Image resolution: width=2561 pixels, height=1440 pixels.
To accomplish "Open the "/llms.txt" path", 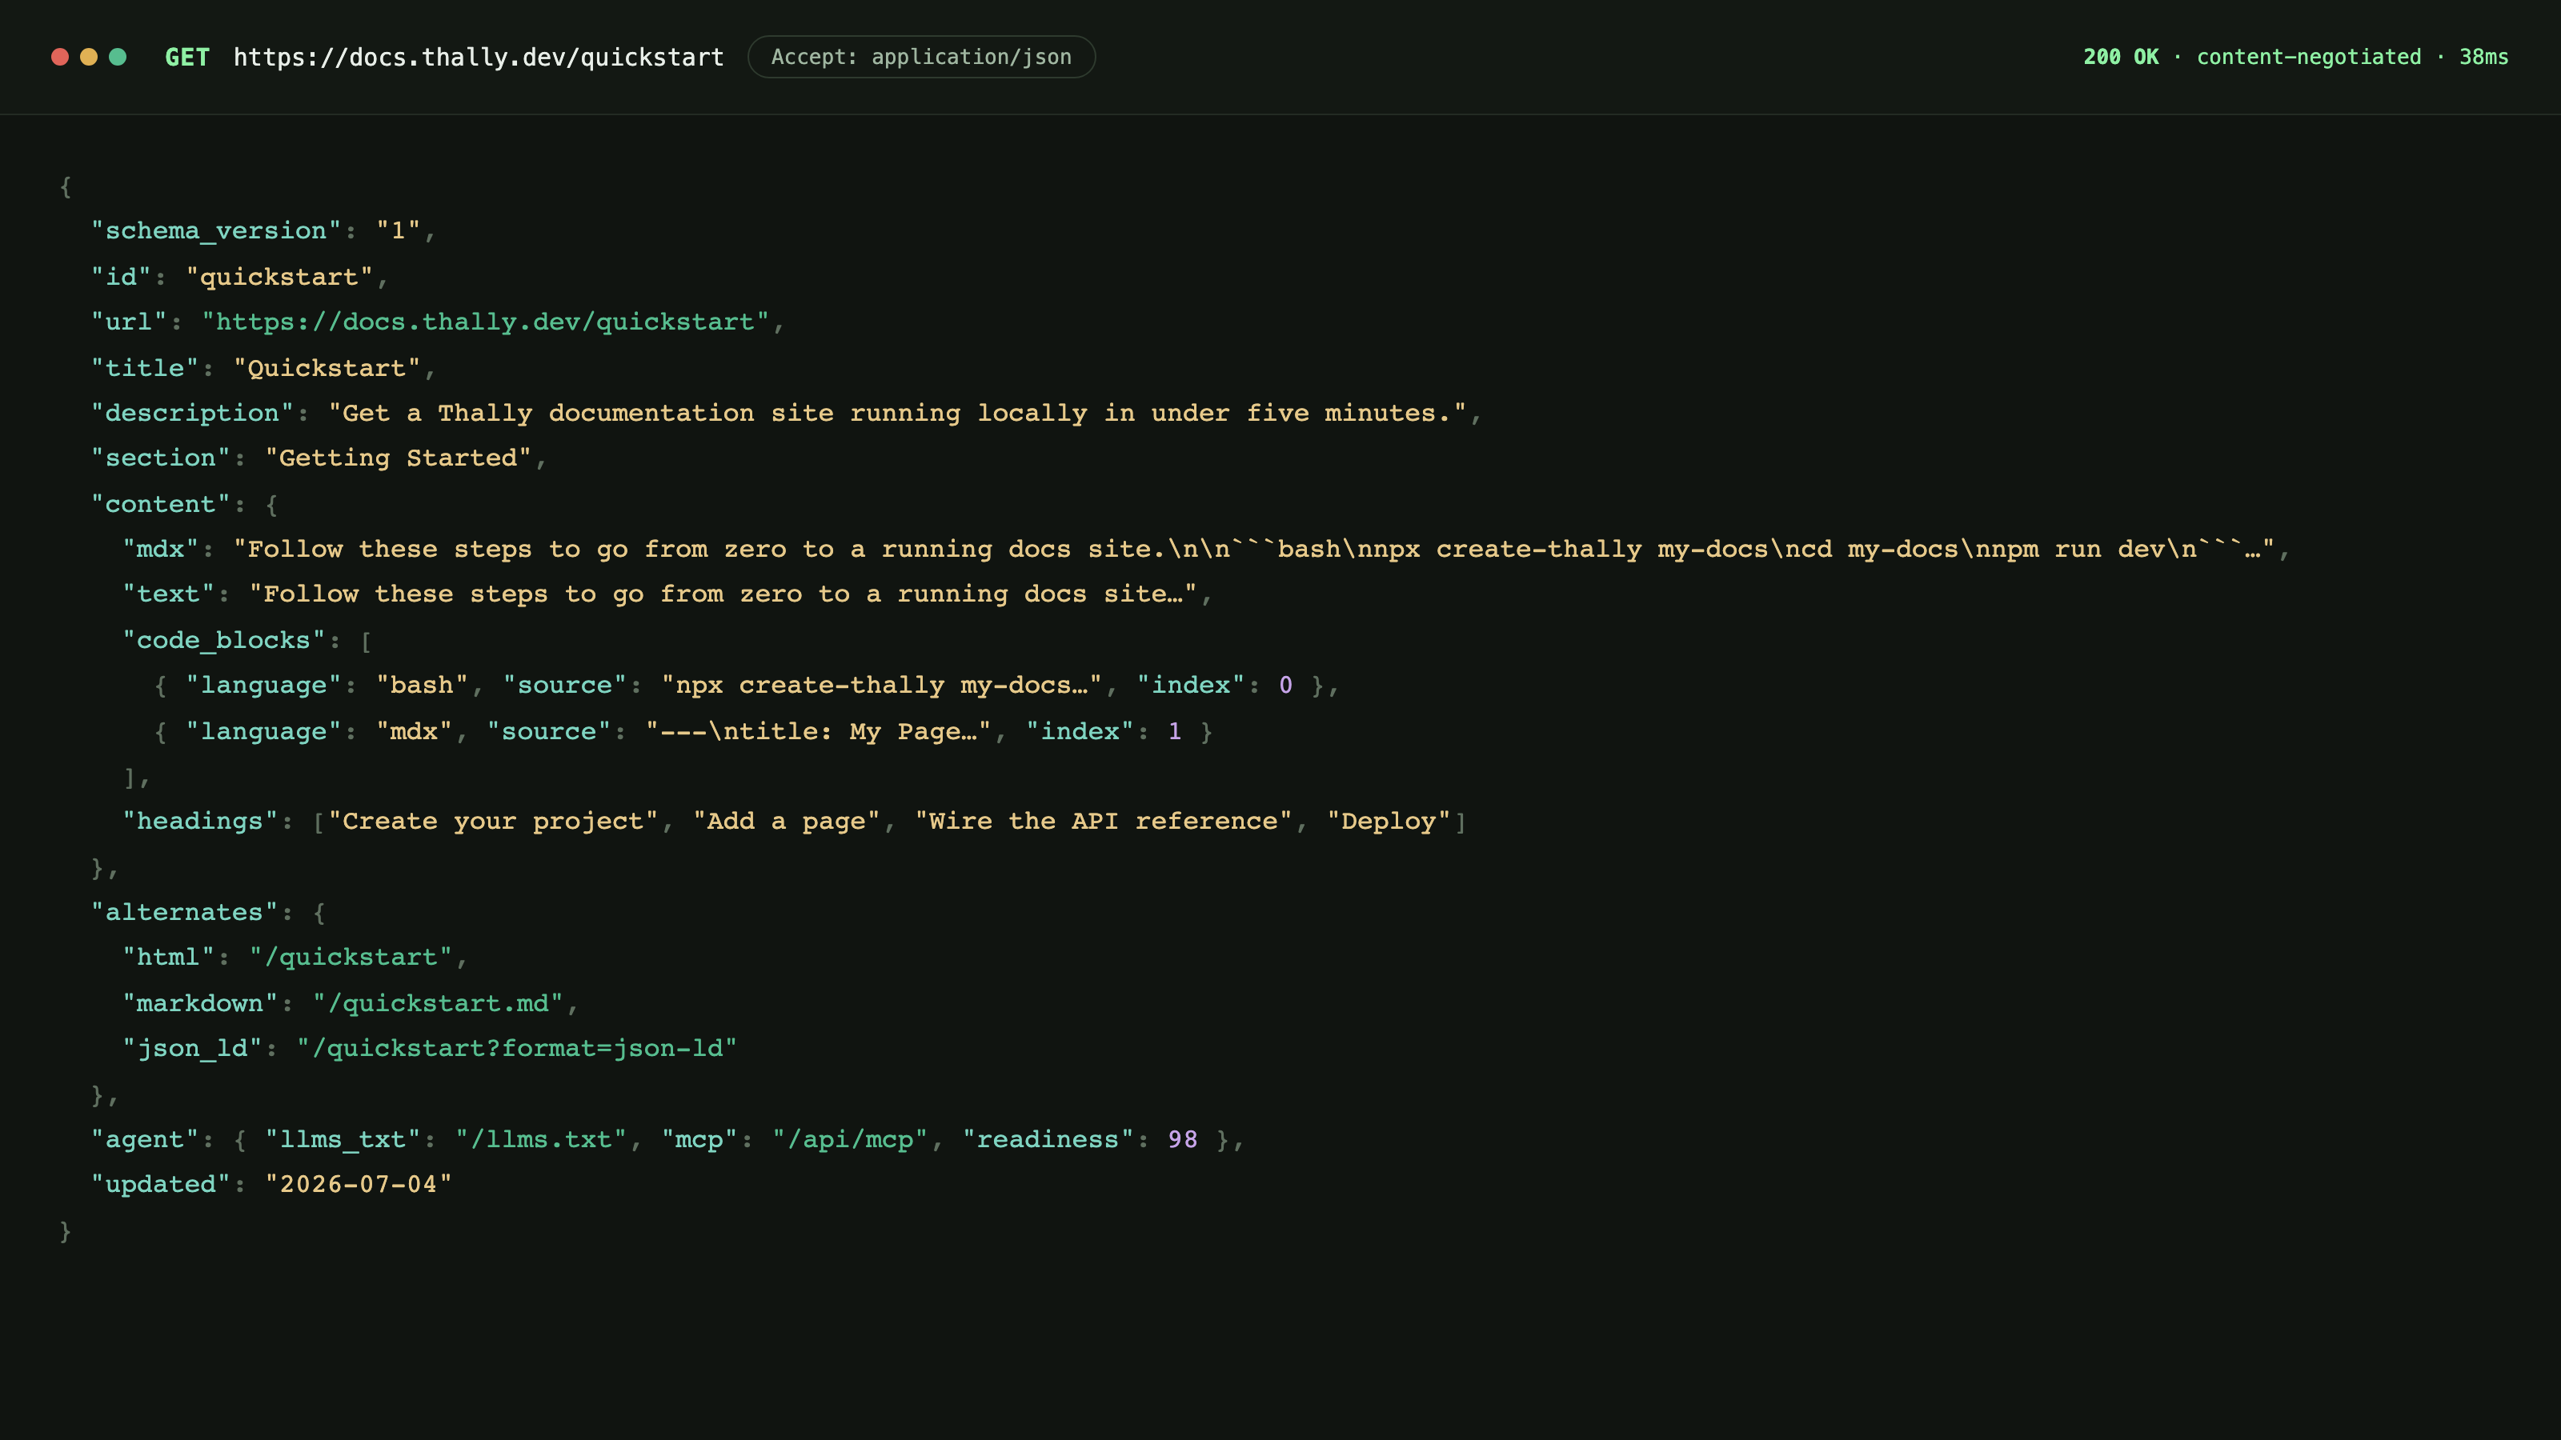I will point(541,1139).
